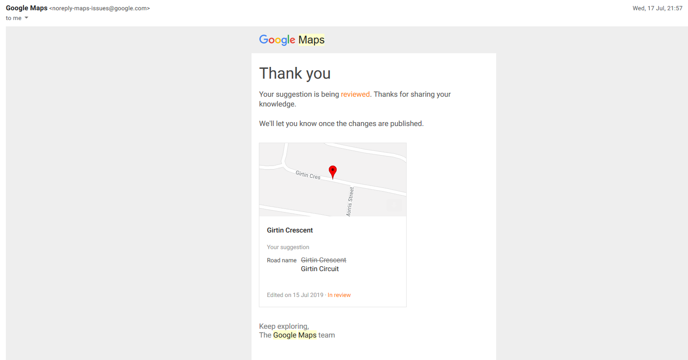Image resolution: width=688 pixels, height=360 pixels.
Task: Click the 'Girtin Crescent' card title
Action: 290,230
